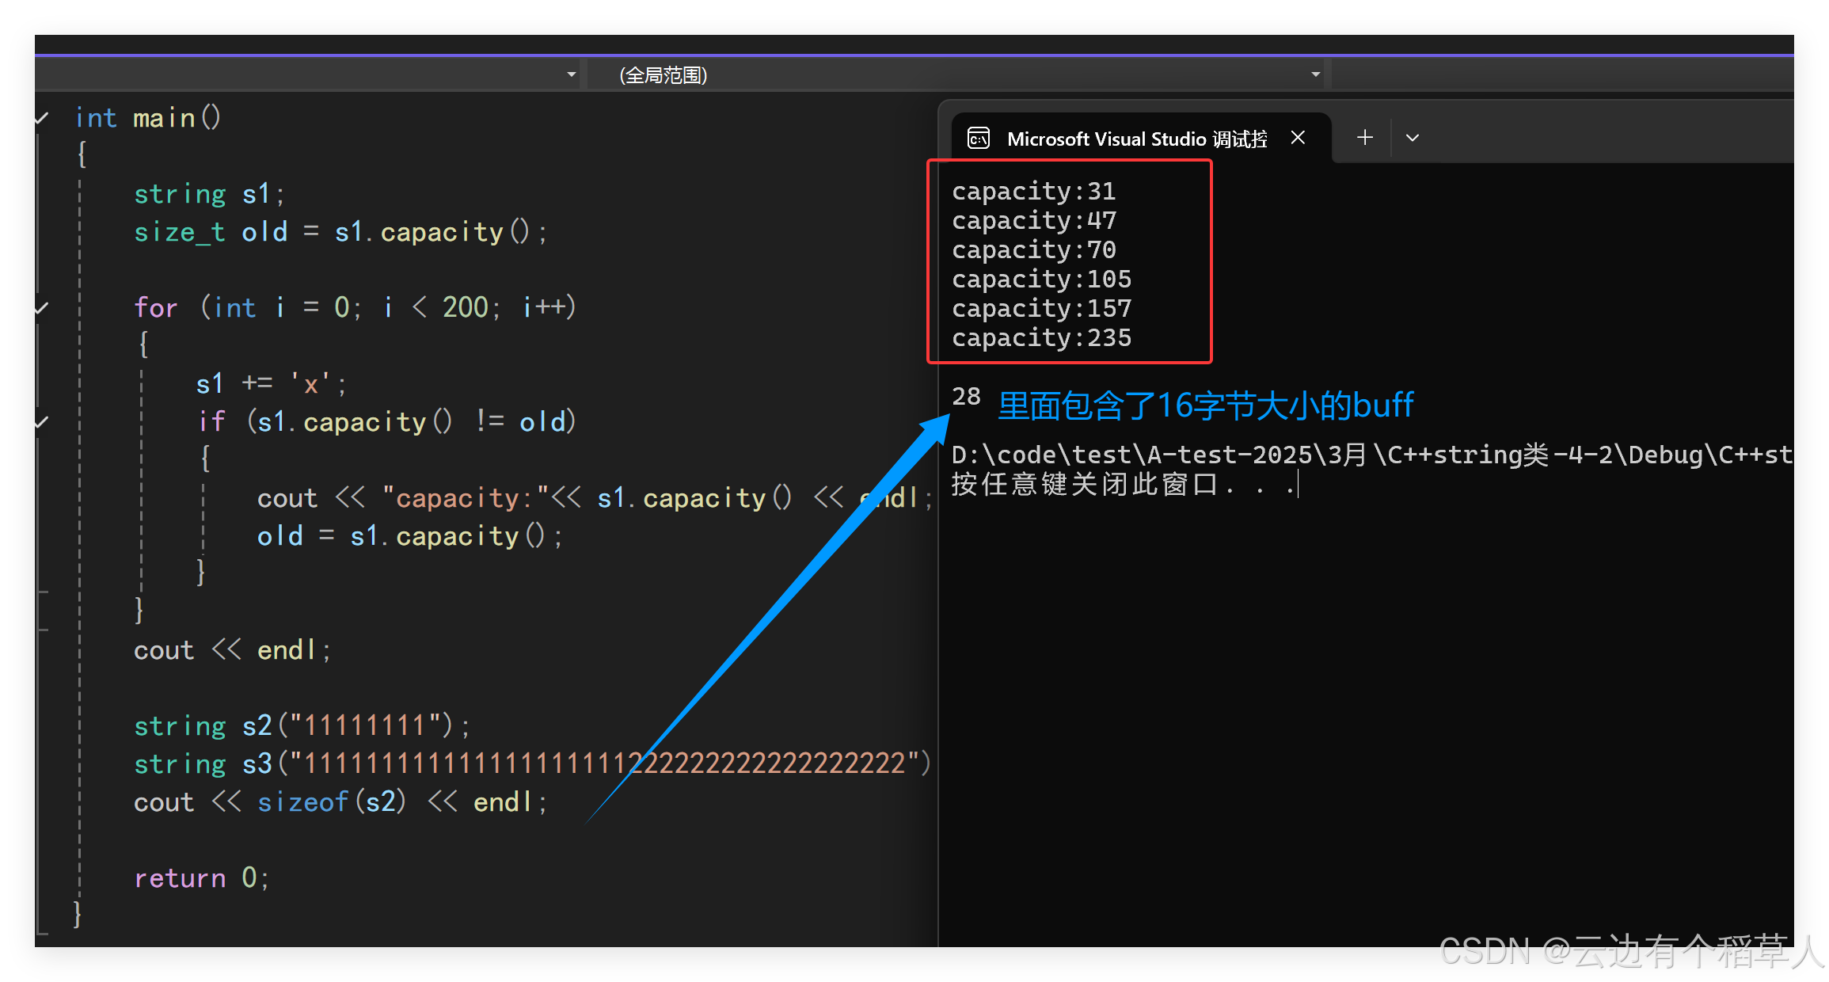Viewport: 1829px width, 982px height.
Task: Click the CSDN @云边有个稻草人 watermark
Action: [x=1629, y=950]
